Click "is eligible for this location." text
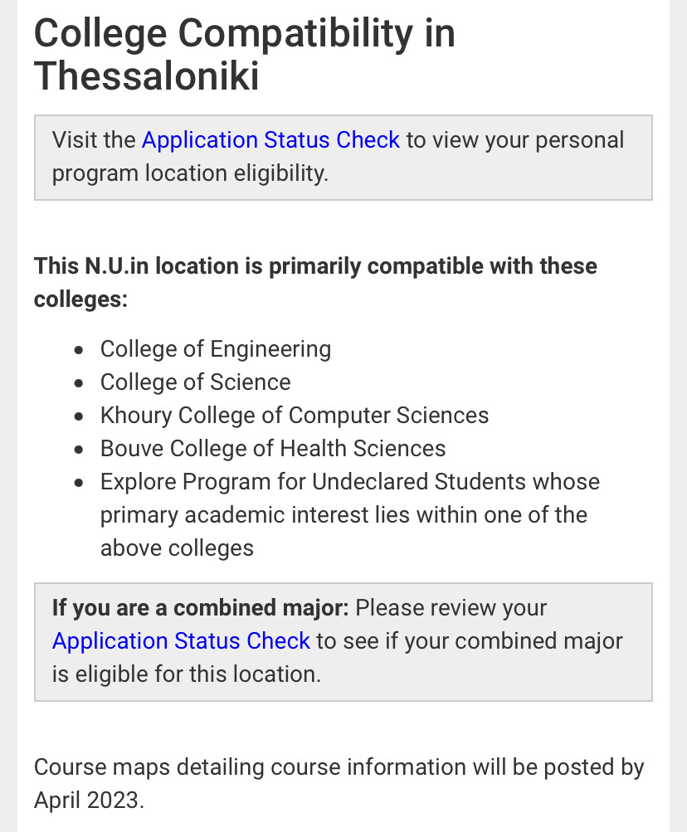 click(x=186, y=674)
